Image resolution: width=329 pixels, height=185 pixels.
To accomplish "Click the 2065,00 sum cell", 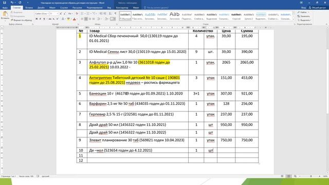I will (247, 67).
